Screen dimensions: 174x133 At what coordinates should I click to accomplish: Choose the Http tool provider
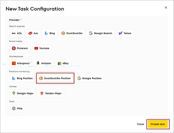17,108
